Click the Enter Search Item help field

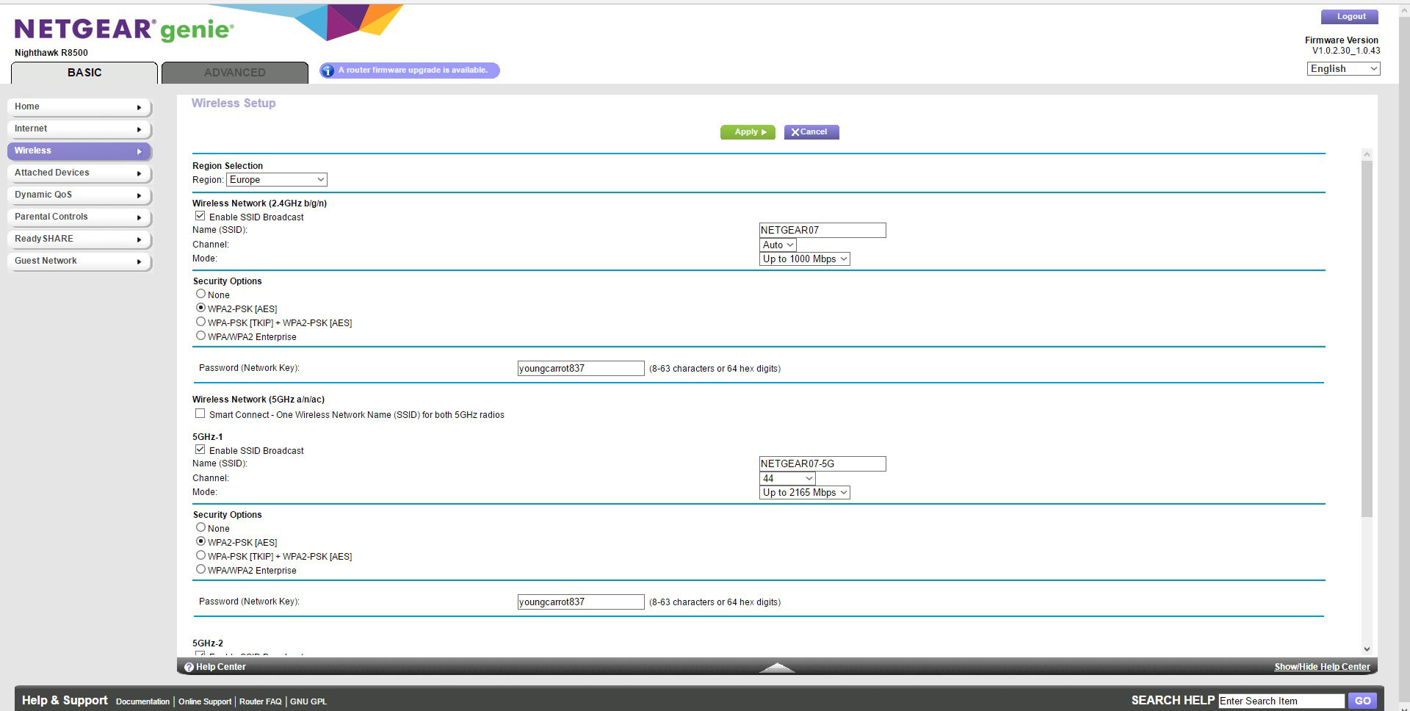point(1281,701)
